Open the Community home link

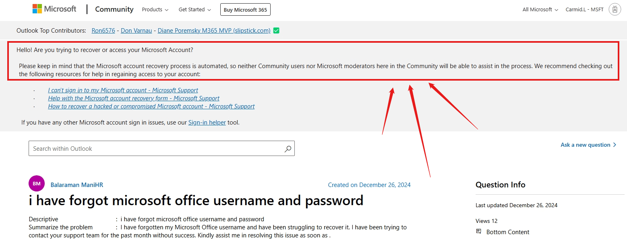[x=114, y=9]
